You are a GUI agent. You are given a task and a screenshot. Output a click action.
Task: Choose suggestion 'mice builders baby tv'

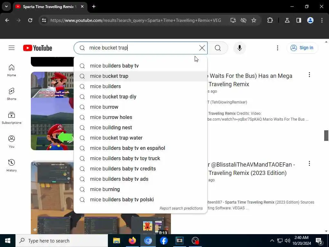(x=141, y=66)
